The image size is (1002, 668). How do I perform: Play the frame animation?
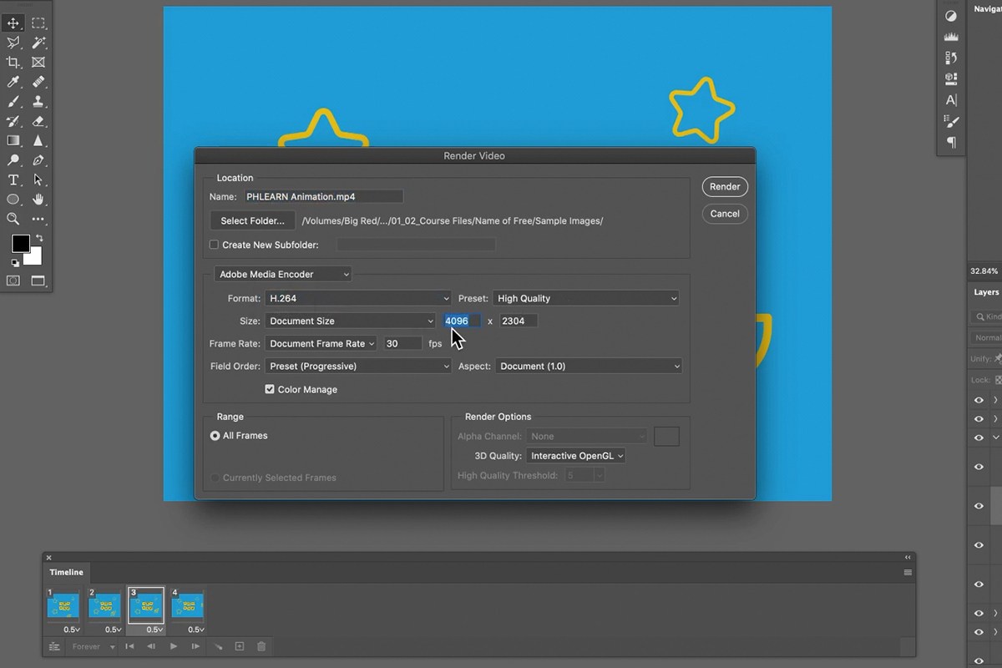click(174, 646)
